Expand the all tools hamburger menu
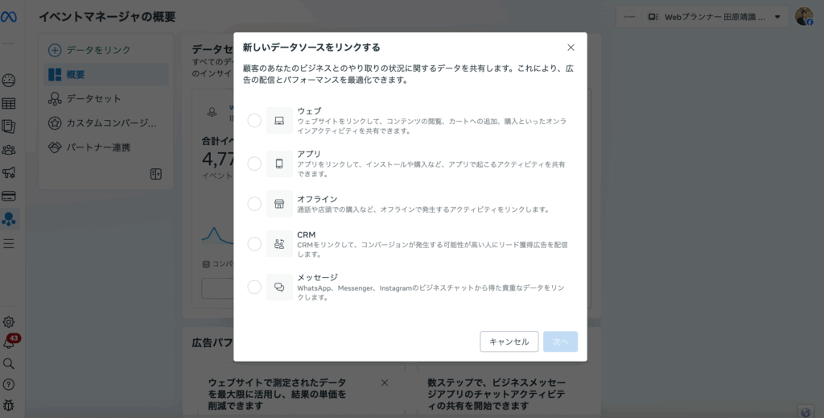Screen dimensions: 824x418 click(10, 243)
